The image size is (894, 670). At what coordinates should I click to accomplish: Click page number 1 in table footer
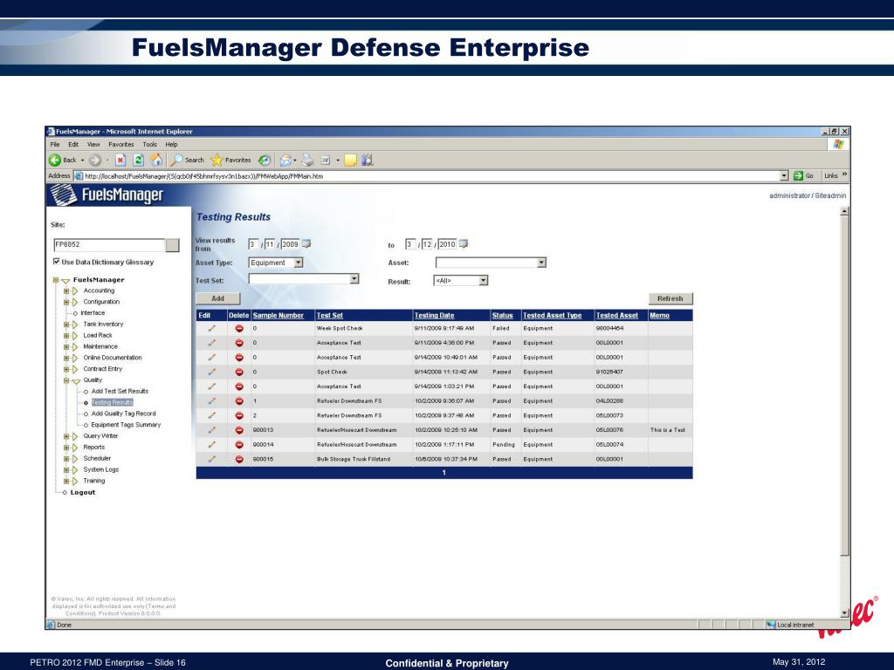pyautogui.click(x=444, y=473)
